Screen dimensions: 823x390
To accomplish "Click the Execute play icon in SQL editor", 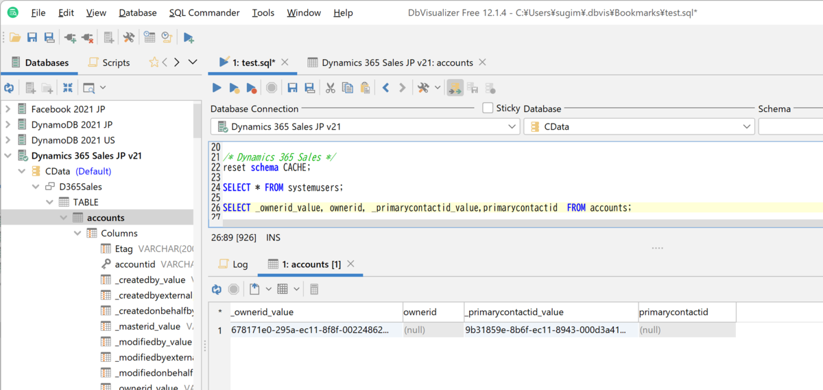I will [217, 88].
